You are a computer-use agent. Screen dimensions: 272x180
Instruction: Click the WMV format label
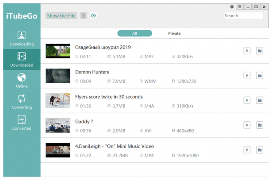click(x=150, y=81)
